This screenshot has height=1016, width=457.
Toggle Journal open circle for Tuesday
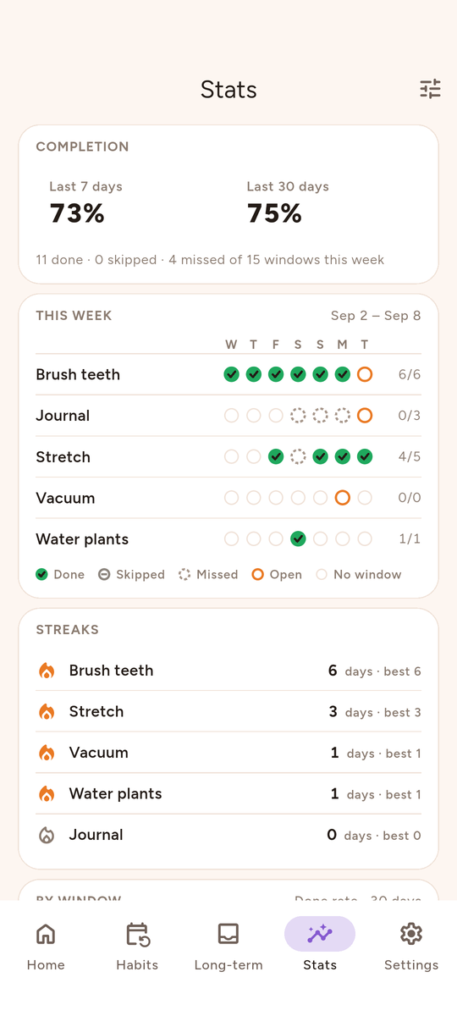tap(365, 416)
